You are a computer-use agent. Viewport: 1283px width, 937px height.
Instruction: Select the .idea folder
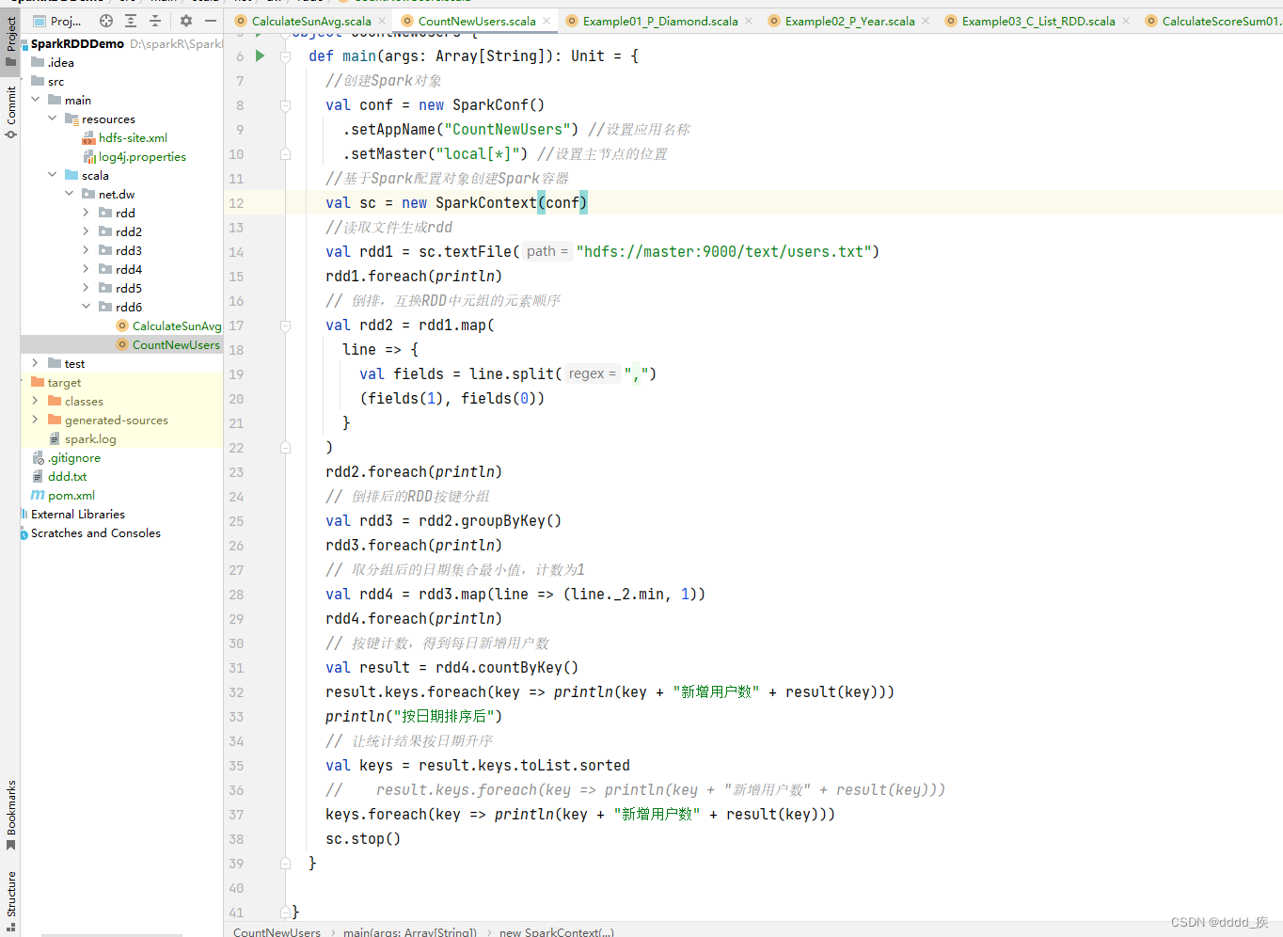click(53, 63)
